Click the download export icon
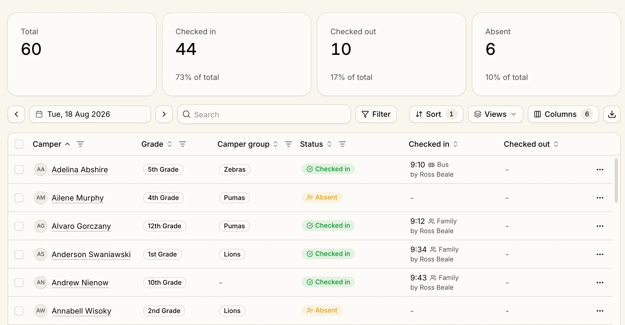The height and width of the screenshot is (325, 625). coord(612,114)
